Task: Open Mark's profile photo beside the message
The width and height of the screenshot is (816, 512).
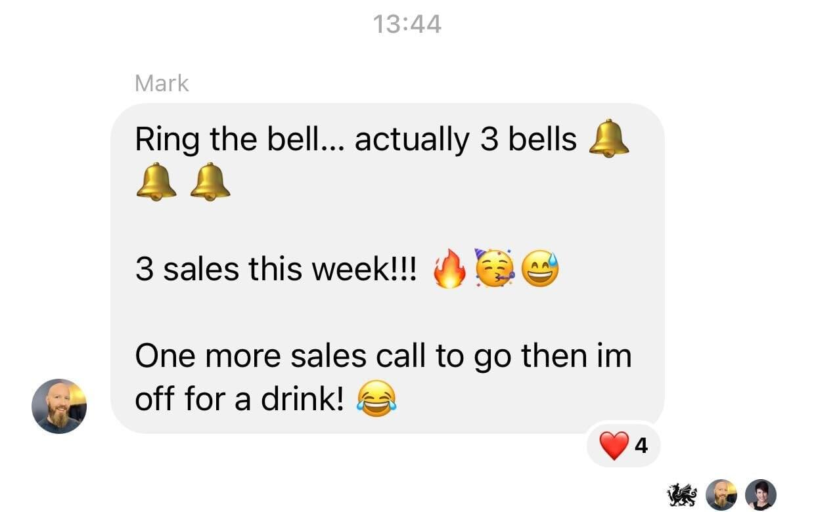Action: click(59, 406)
